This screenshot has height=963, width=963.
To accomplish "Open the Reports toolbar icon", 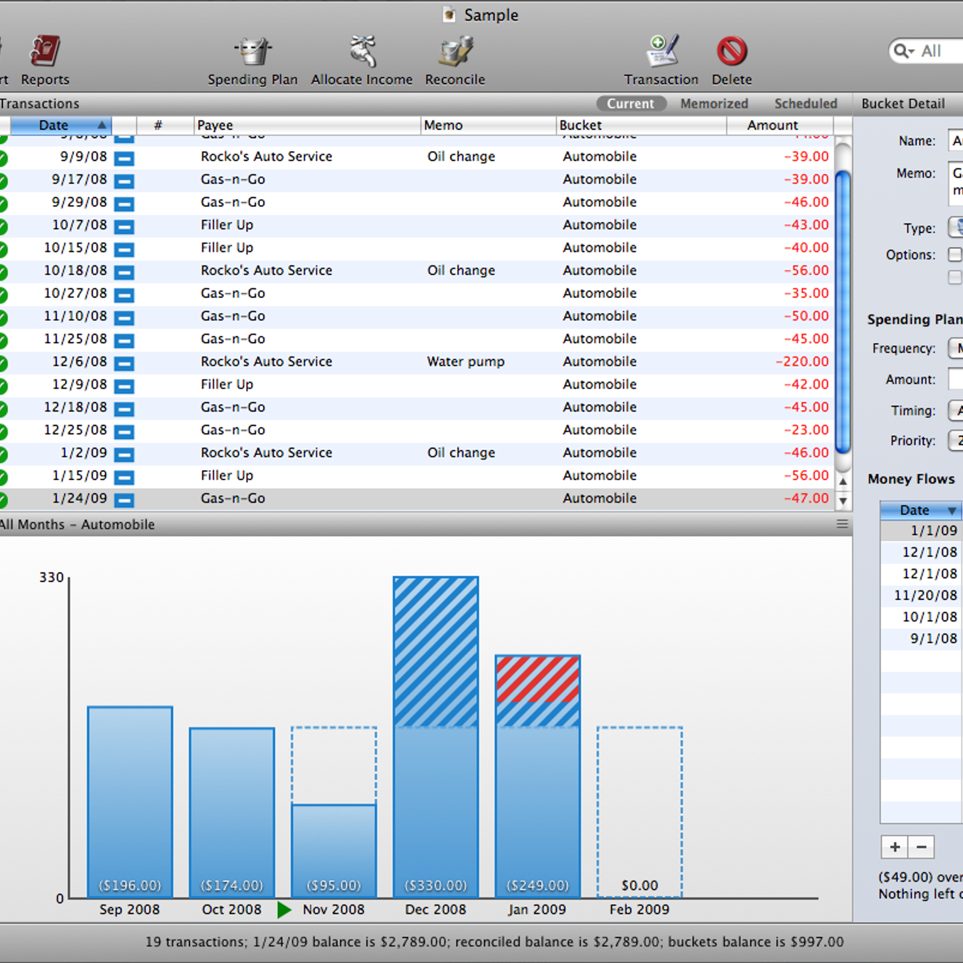I will [45, 52].
